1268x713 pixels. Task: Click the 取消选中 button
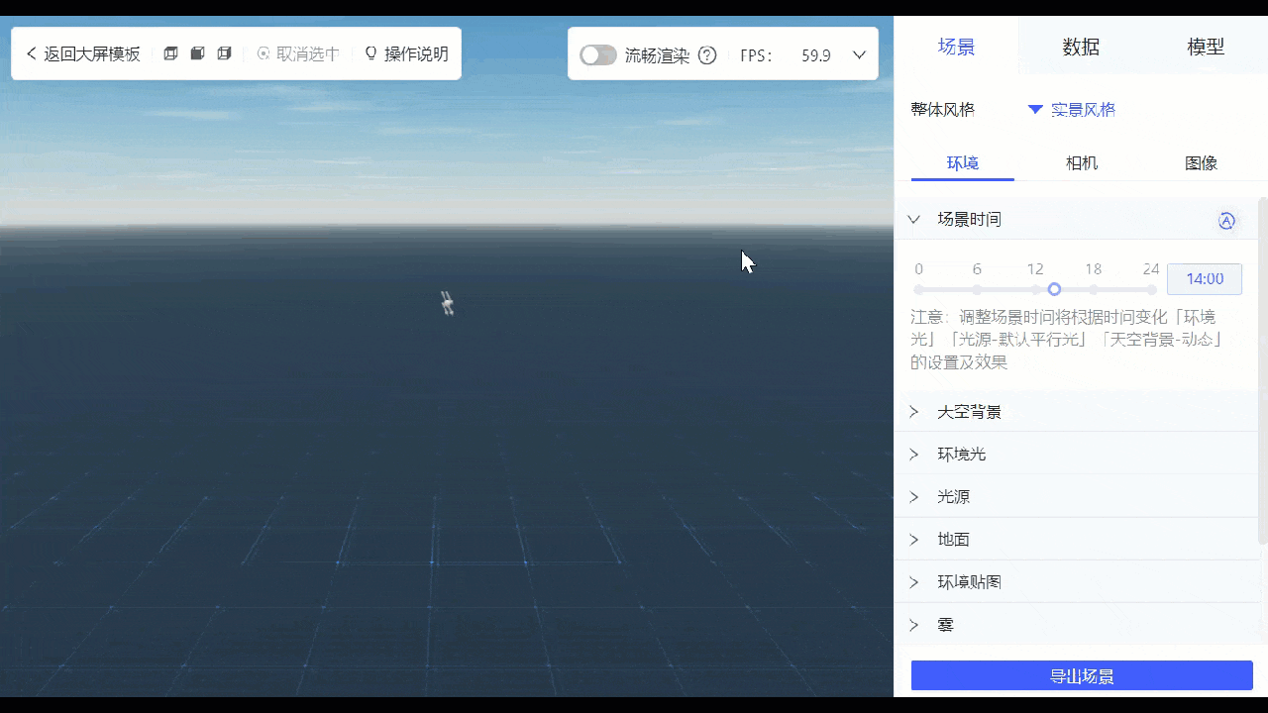[298, 54]
